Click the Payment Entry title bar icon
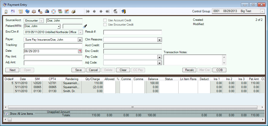Screen dimensions: 268x126 pyautogui.click(x=5, y=5)
